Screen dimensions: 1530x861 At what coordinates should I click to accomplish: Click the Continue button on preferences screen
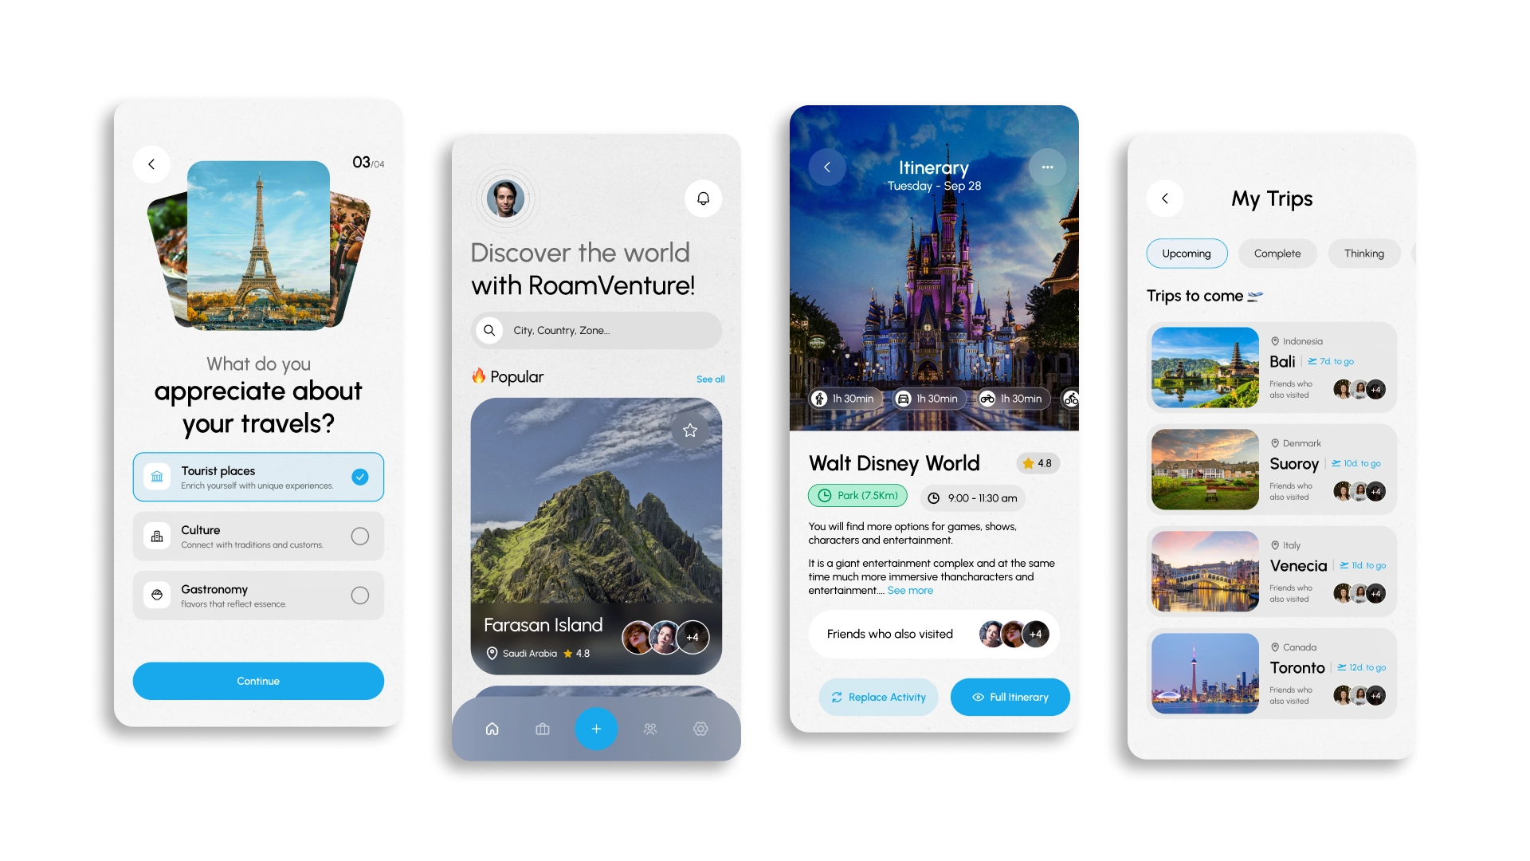coord(257,680)
